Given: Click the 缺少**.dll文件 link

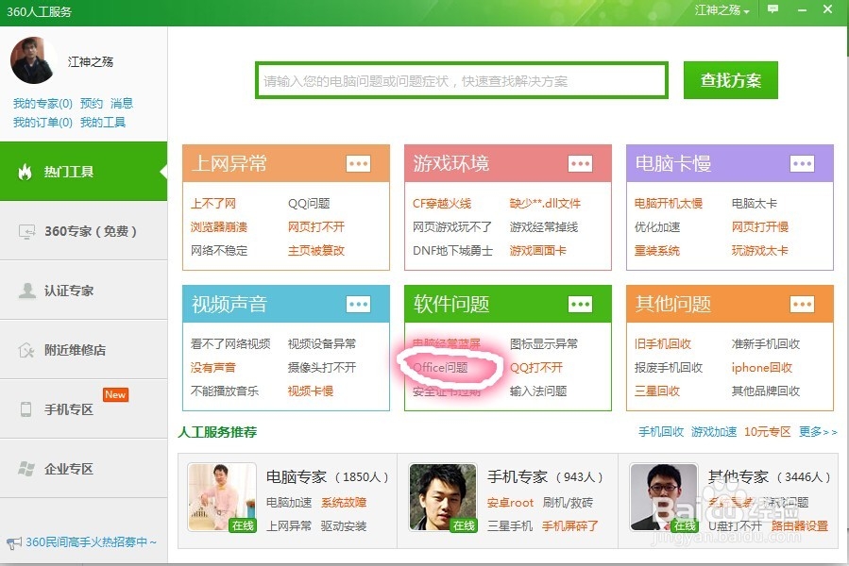Looking at the screenshot, I should point(545,204).
